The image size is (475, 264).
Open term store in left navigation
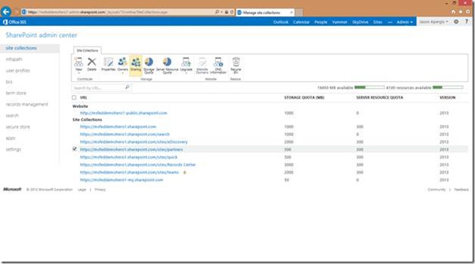(x=15, y=93)
